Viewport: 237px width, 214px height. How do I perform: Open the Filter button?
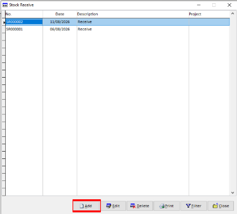[193, 206]
